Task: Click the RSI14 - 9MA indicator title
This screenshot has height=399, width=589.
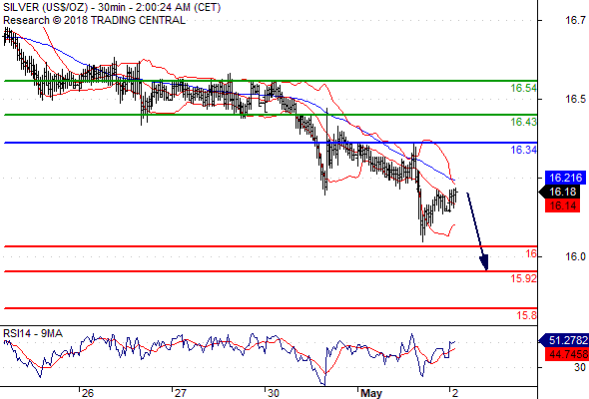Action: (x=33, y=333)
